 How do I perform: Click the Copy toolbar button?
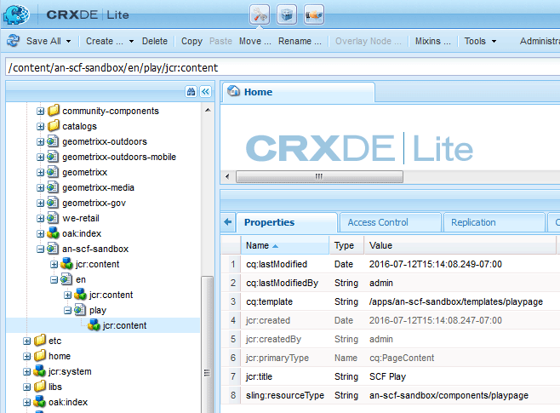191,41
